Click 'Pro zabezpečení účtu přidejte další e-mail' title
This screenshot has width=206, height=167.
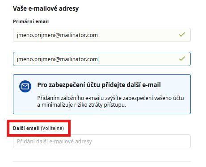click(99, 85)
